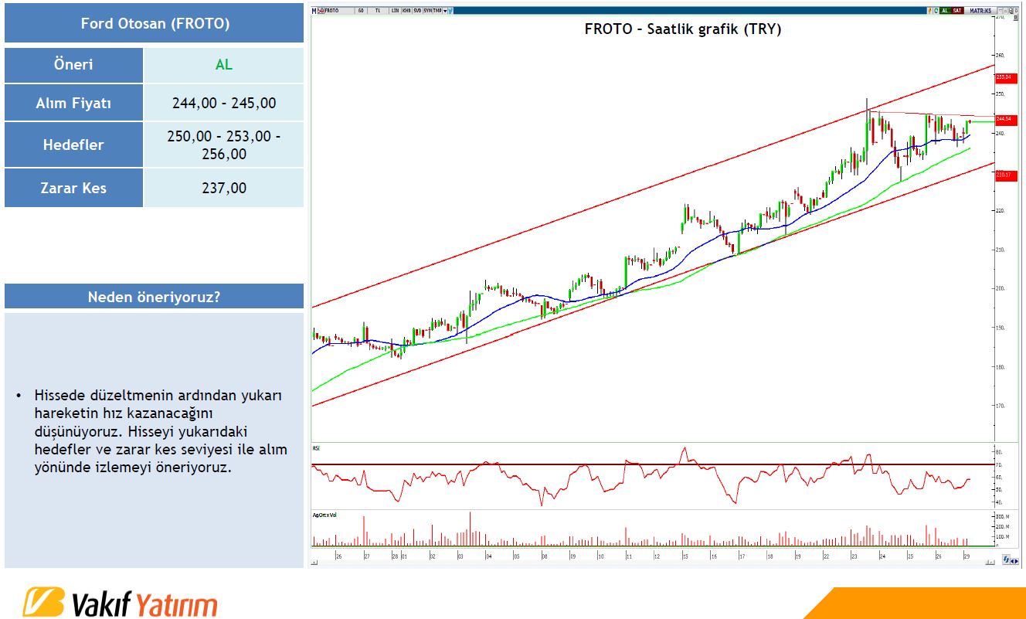Toggle the KHN button in chart toolbar
The width and height of the screenshot is (1026, 619).
pos(406,11)
